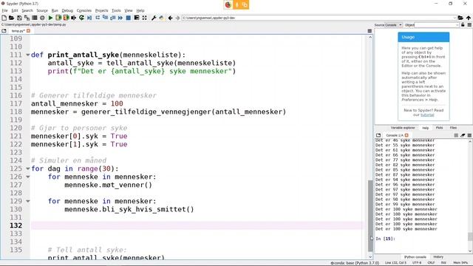Open the editor pane options menu
This screenshot has height=266, width=473.
point(370,31)
